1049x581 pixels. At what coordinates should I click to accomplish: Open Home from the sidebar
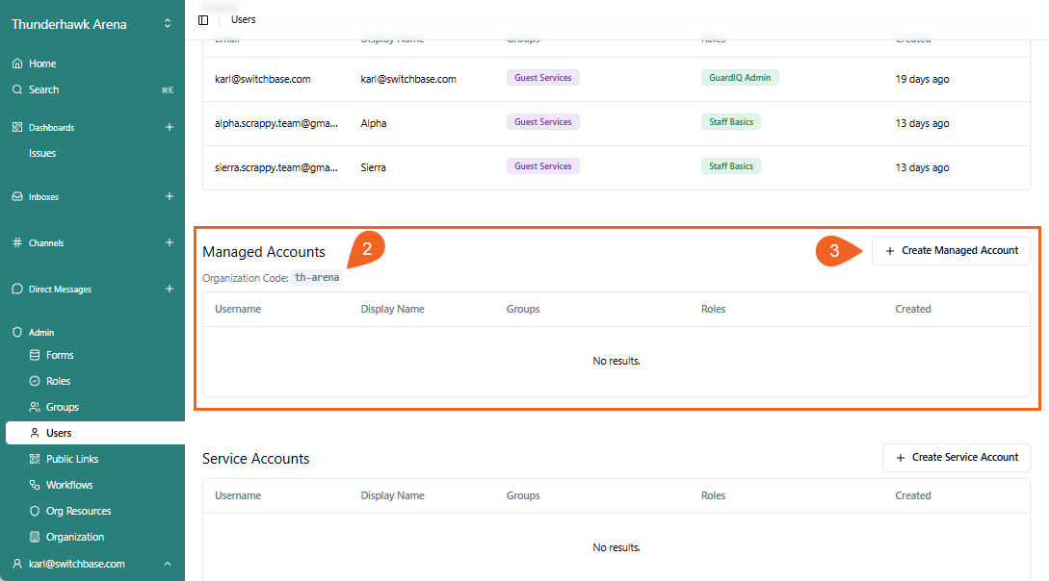42,63
